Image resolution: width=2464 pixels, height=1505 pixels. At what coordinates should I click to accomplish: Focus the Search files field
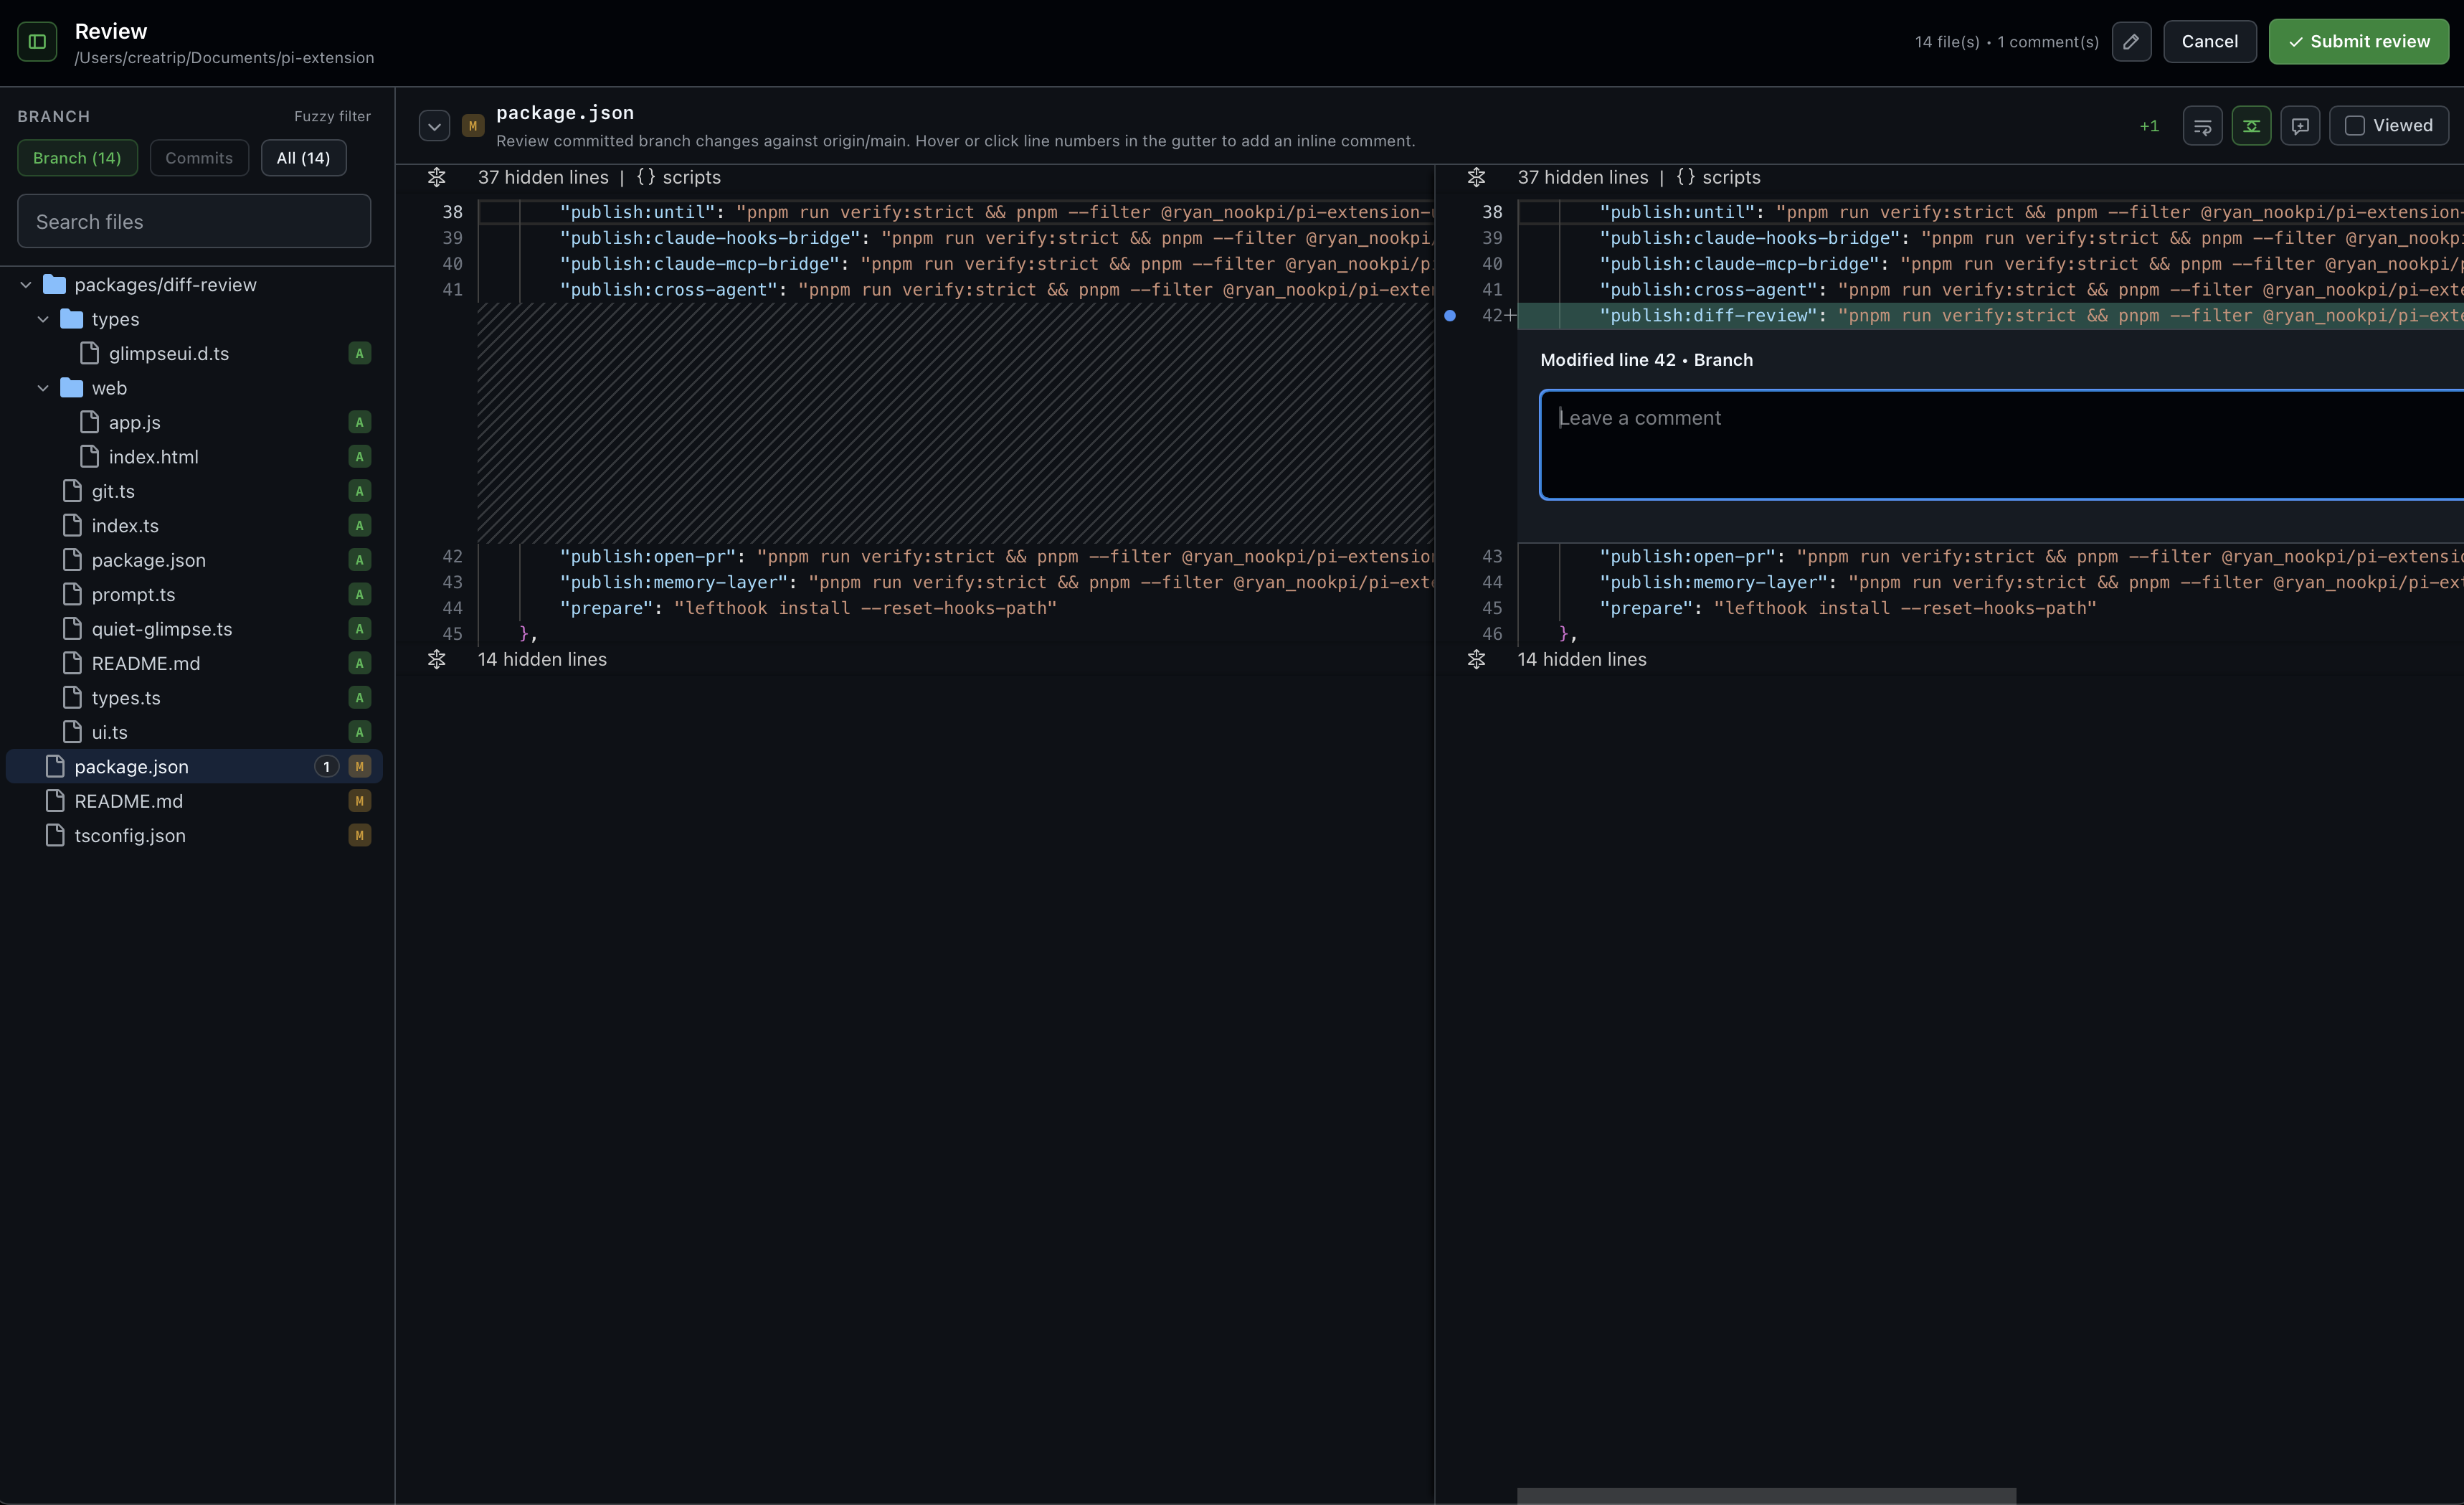pyautogui.click(x=194, y=222)
